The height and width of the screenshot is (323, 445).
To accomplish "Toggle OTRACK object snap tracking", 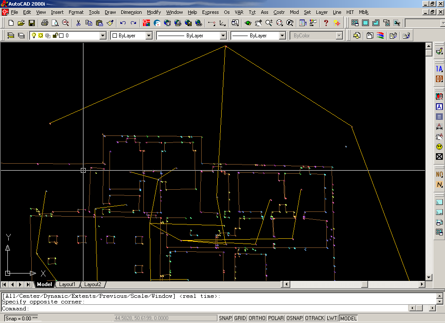I will (315, 318).
